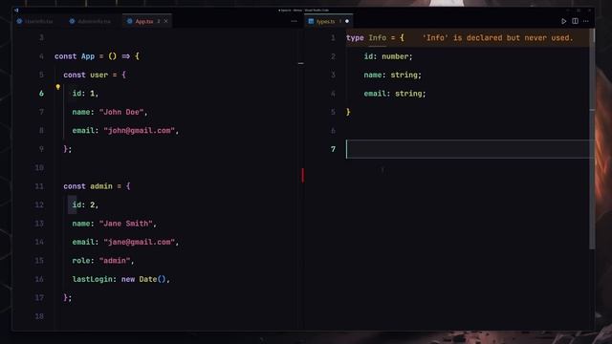Click the vertical scrollbar of types.ts editor
The image size is (612, 344).
pyautogui.click(x=592, y=139)
